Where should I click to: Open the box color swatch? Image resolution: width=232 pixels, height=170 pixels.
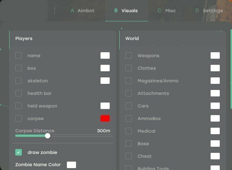(105, 68)
